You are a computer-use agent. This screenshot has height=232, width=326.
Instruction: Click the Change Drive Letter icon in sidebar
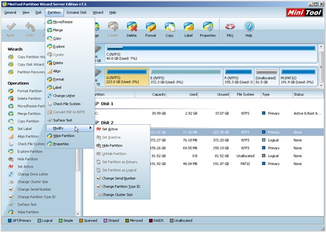pyautogui.click(x=11, y=174)
